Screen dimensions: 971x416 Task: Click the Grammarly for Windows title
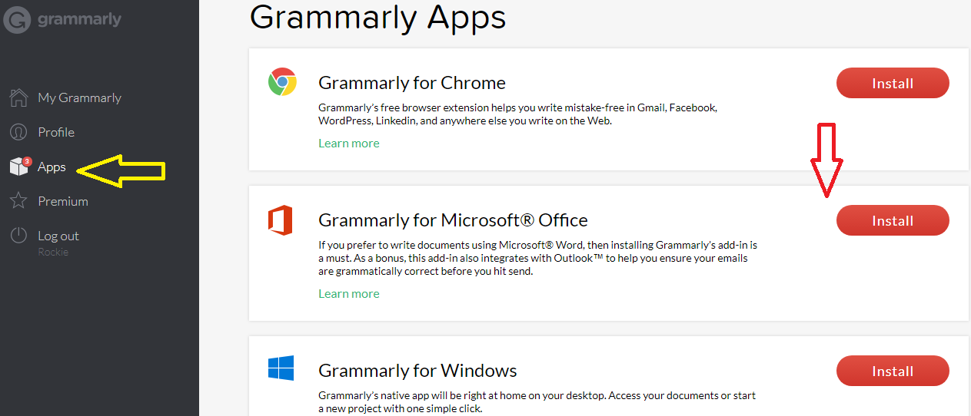point(417,371)
